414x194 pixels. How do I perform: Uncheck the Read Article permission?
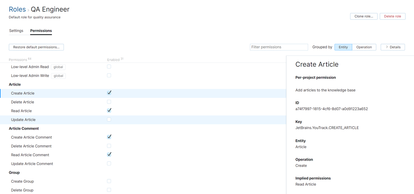[x=109, y=110]
